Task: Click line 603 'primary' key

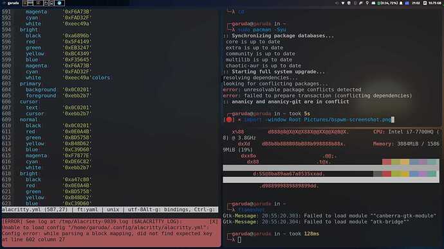Action: (30, 83)
